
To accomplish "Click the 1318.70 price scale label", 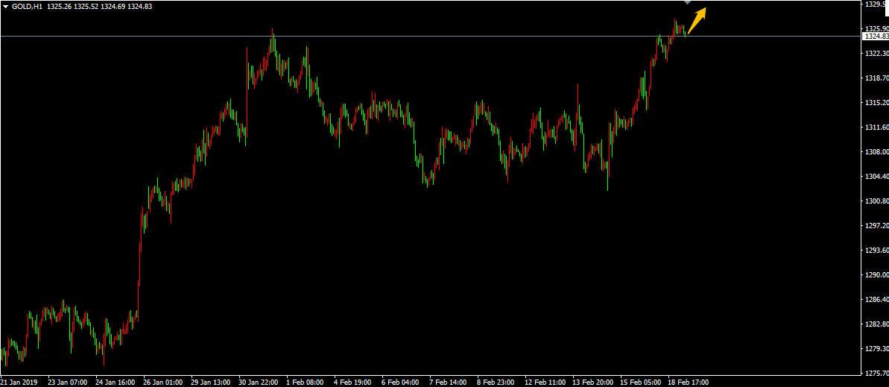I will 876,78.
